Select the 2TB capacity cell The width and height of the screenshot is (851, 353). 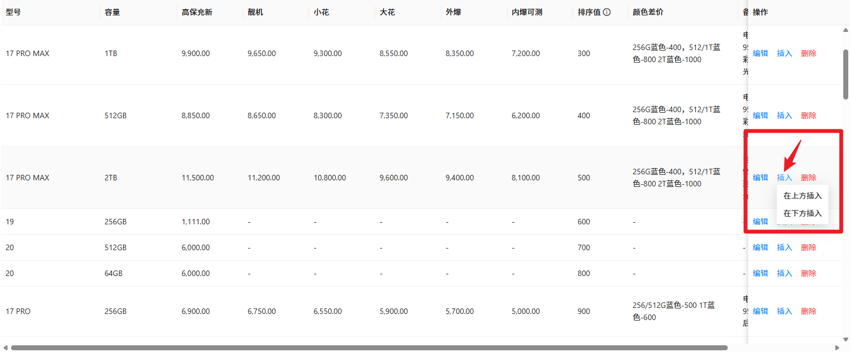tap(111, 178)
